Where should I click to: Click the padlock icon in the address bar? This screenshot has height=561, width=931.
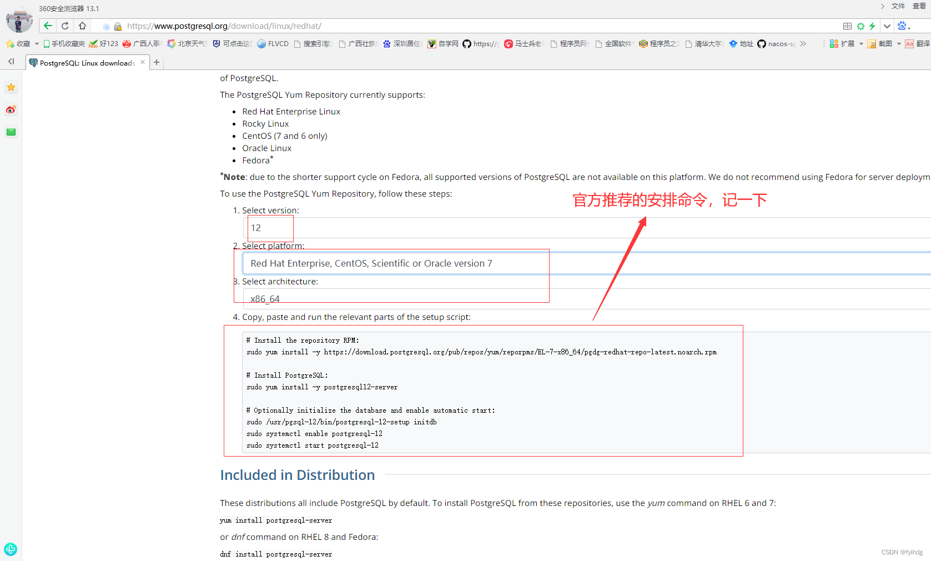point(118,26)
